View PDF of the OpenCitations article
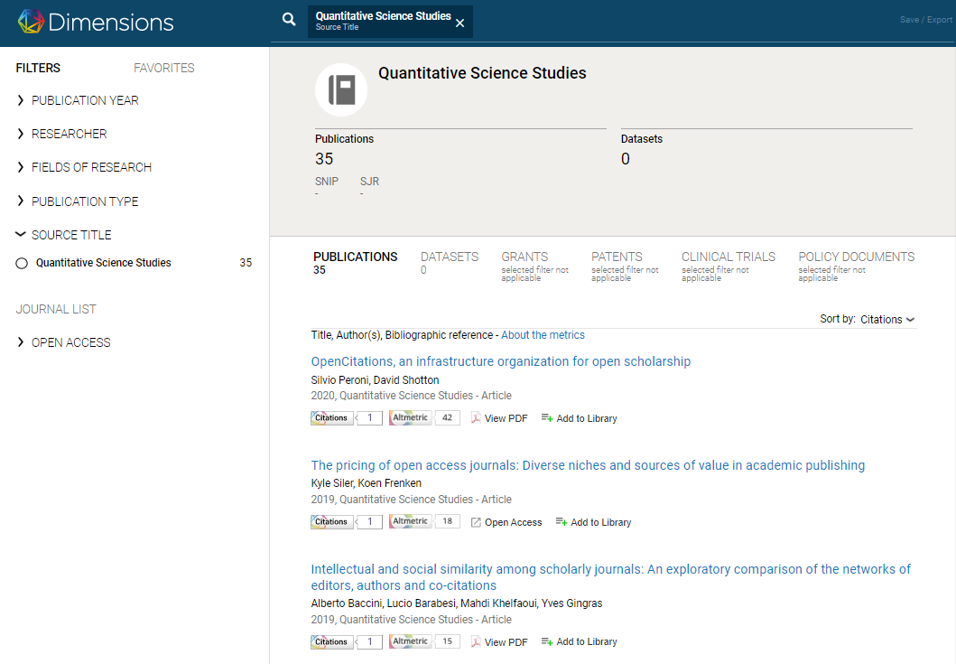Image resolution: width=956 pixels, height=664 pixels. coord(499,418)
